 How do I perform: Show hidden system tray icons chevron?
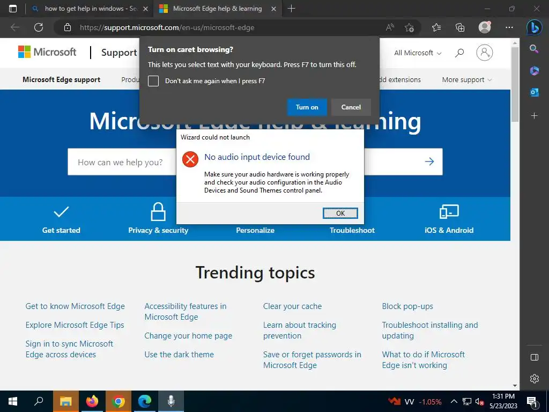point(454,401)
